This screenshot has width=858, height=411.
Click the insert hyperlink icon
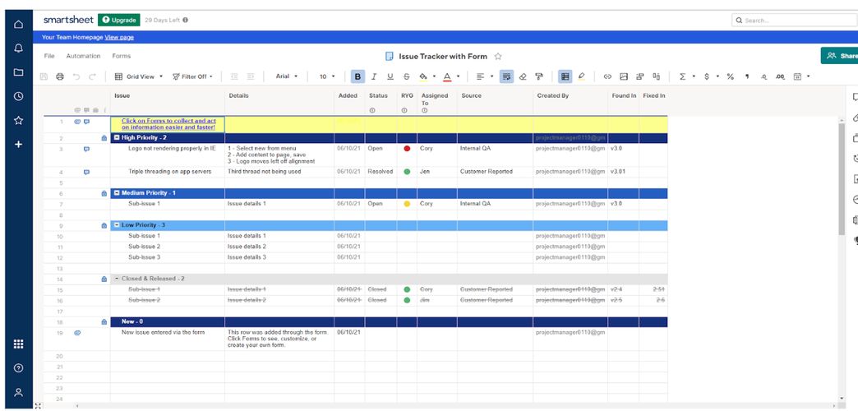click(607, 76)
